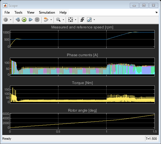This screenshot has height=144, width=161.
Task: Run simulation with green play button
Action: coord(24,20)
